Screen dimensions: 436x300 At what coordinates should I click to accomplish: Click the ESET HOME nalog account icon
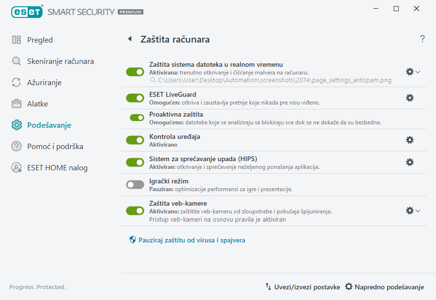[x=16, y=167]
